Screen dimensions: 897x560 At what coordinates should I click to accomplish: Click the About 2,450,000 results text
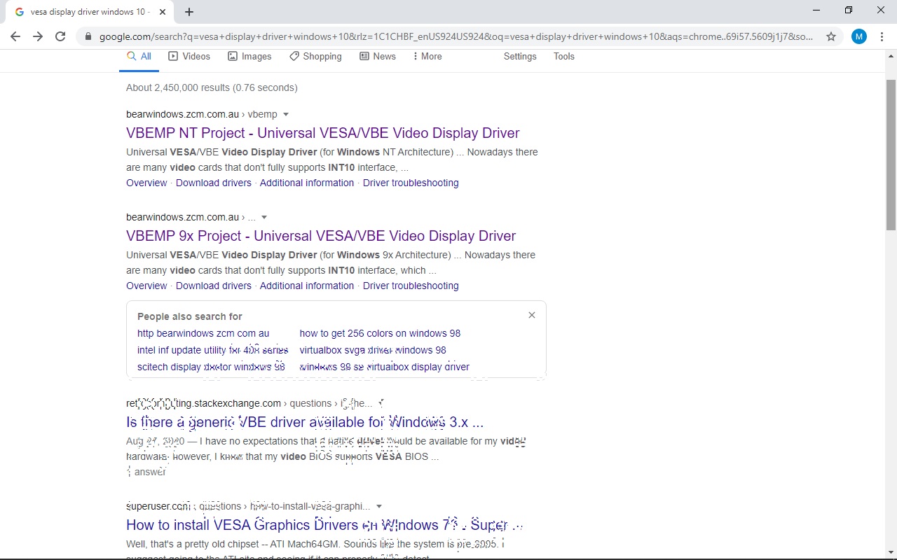[212, 87]
